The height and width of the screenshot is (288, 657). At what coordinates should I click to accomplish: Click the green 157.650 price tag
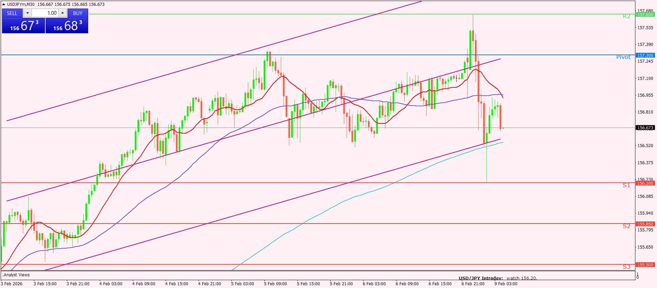pos(645,14)
